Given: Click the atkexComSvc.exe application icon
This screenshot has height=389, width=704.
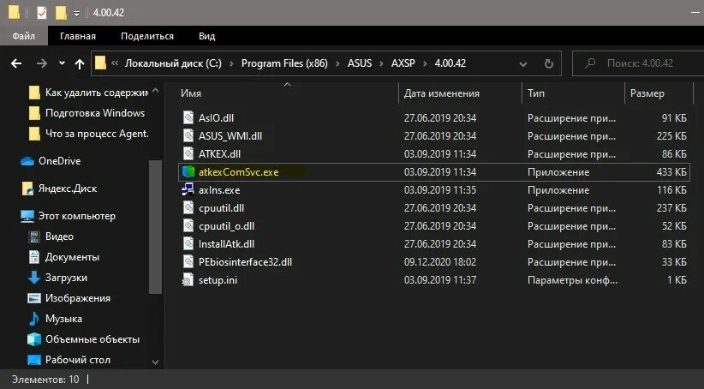Looking at the screenshot, I should (x=189, y=171).
